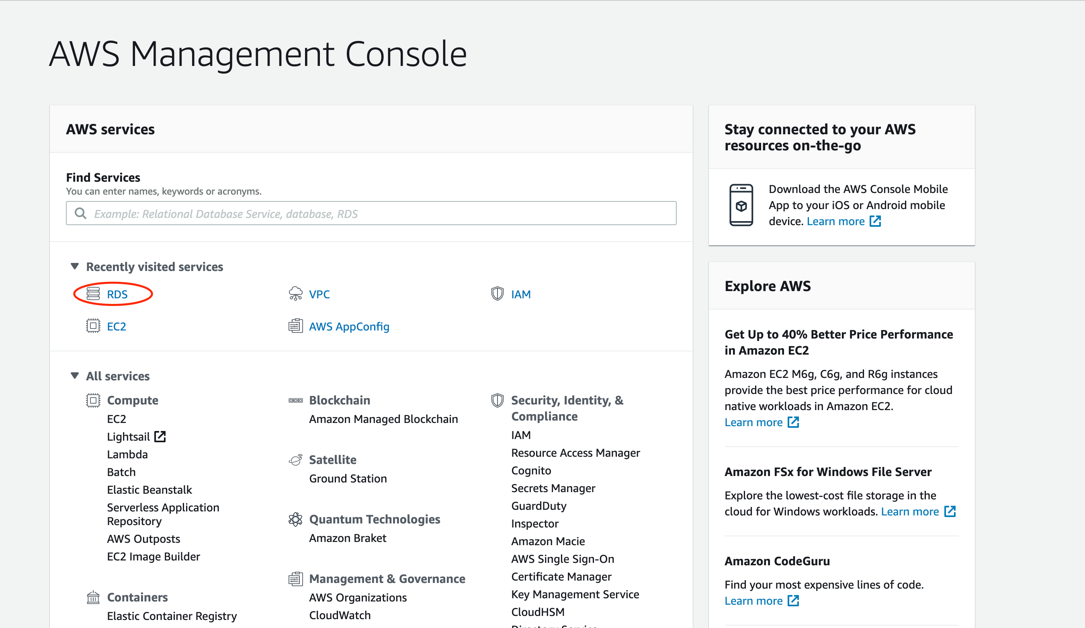This screenshot has width=1085, height=628.
Task: Click the magnifier icon in Find Services
Action: tap(80, 213)
